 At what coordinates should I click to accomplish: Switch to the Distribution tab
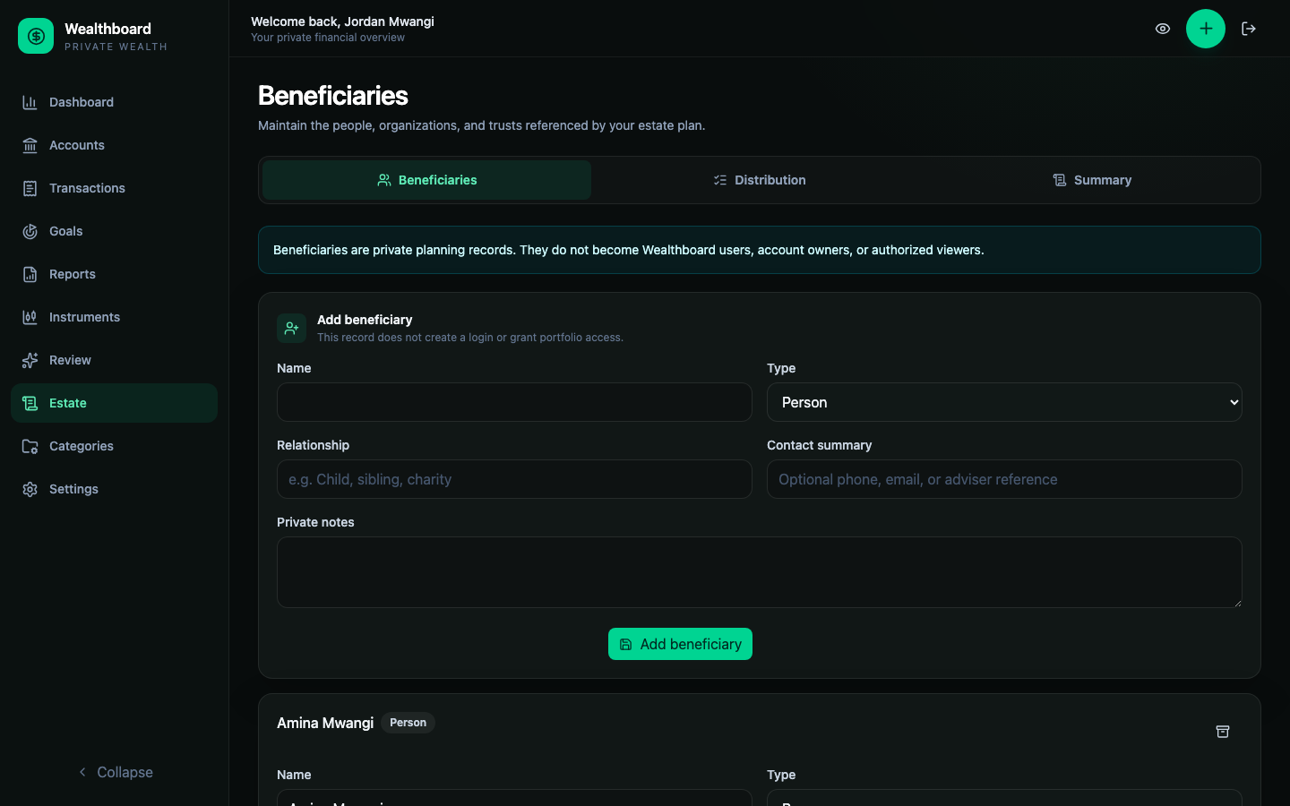coord(760,180)
